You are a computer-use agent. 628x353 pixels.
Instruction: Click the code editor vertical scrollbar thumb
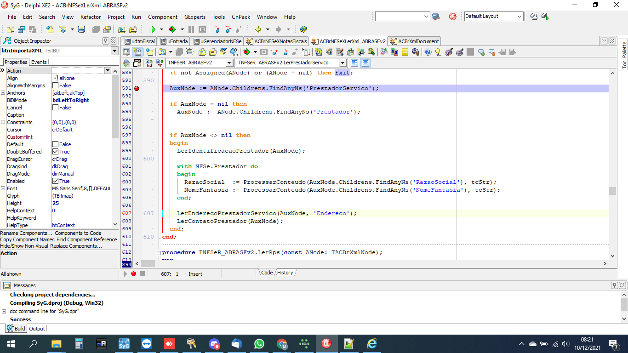point(612,191)
